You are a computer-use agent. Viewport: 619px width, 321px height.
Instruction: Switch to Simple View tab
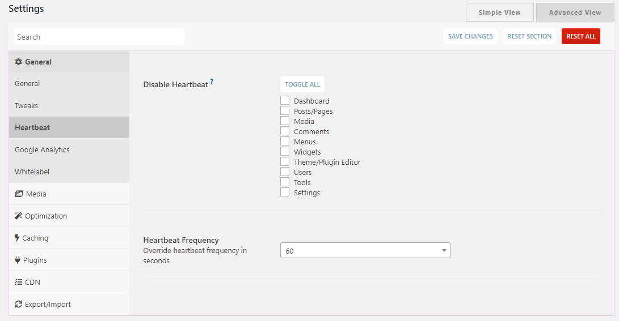500,12
